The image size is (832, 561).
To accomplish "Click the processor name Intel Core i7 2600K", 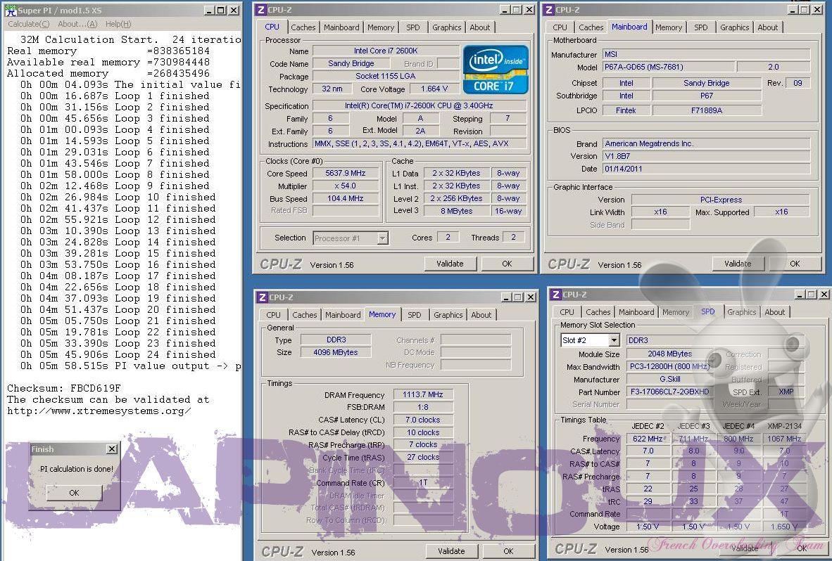I will pyautogui.click(x=386, y=51).
